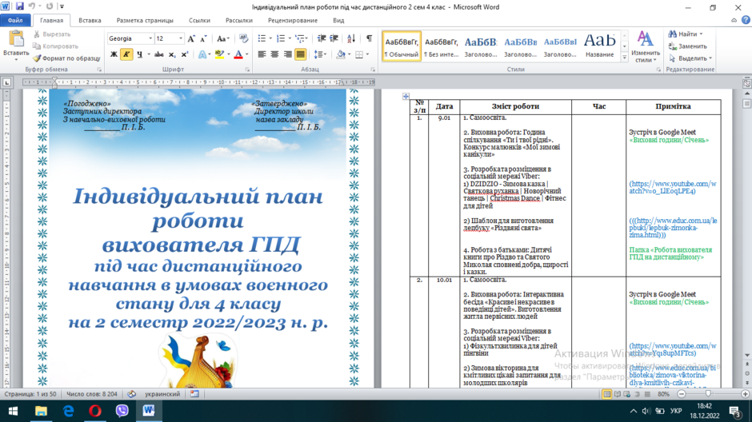
Task: Open the Change Case (Aa) dropdown
Action: pos(223,39)
